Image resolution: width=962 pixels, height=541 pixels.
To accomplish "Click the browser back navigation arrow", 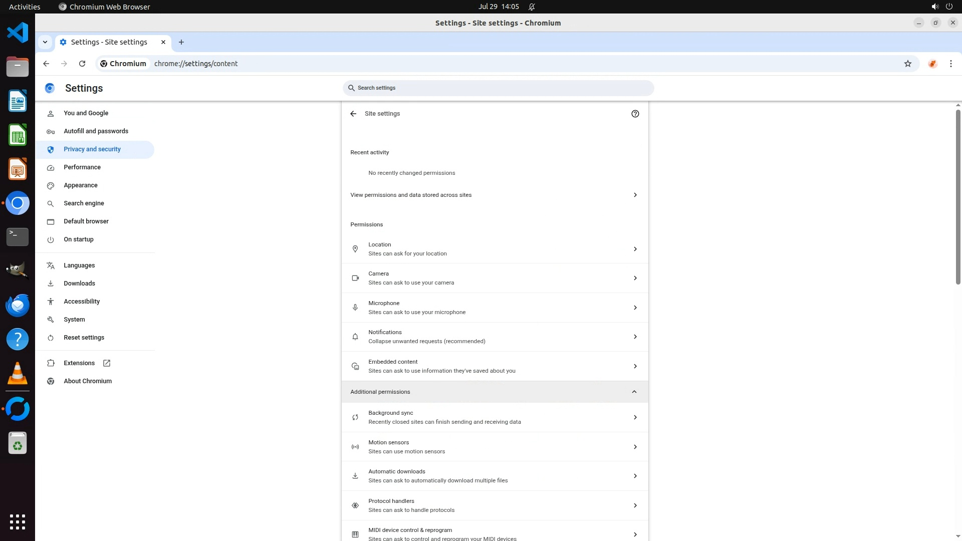I will coord(46,64).
